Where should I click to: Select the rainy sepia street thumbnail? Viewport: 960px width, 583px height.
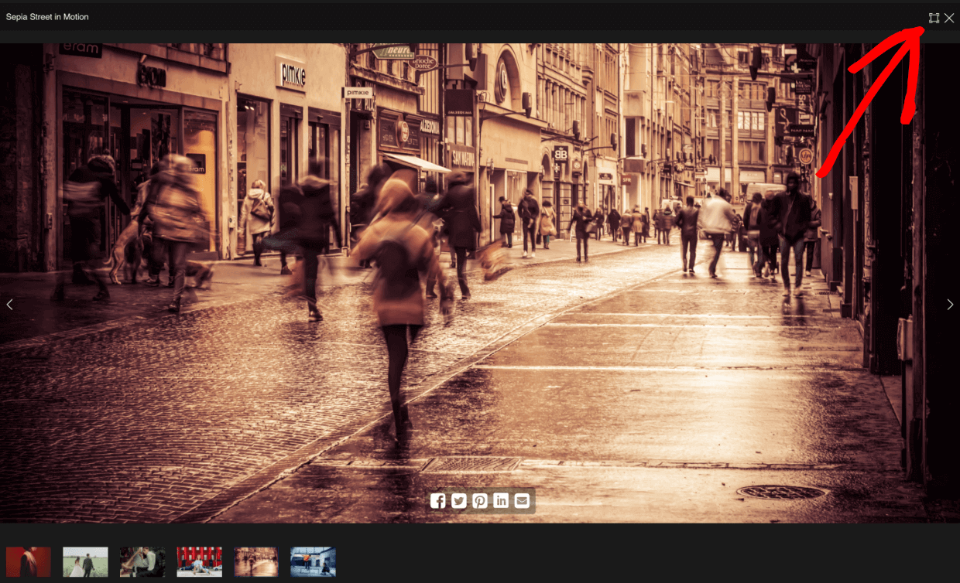pos(256,561)
